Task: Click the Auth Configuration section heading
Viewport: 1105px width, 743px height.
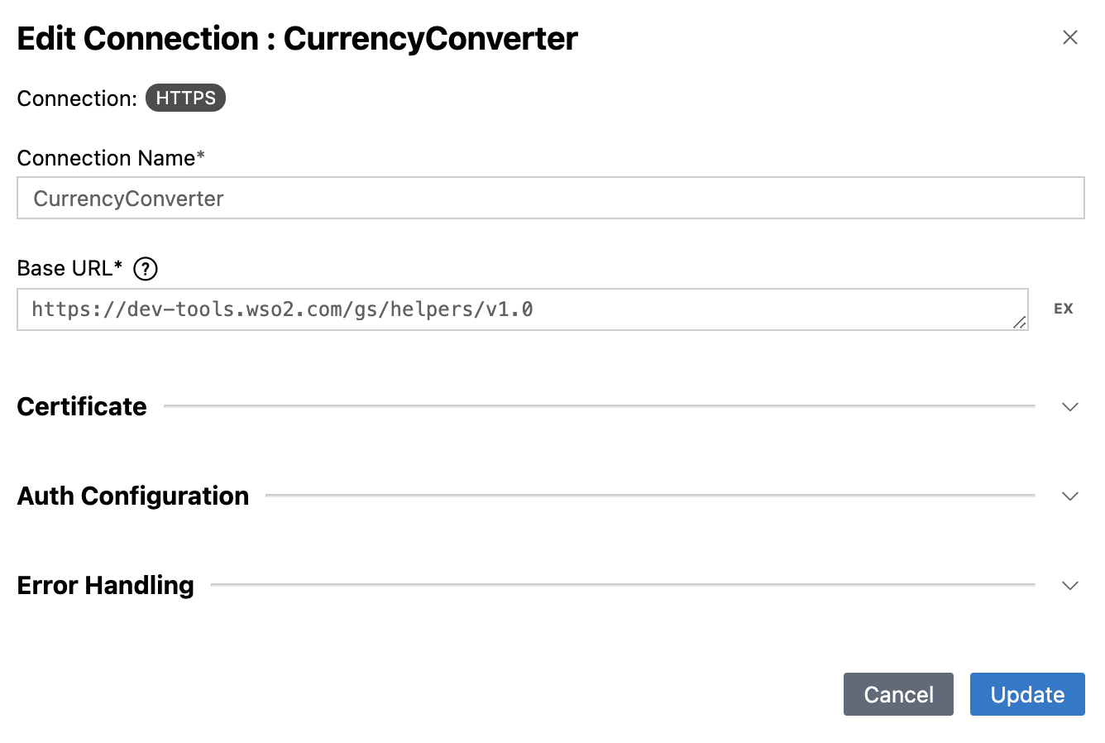Action: click(133, 496)
